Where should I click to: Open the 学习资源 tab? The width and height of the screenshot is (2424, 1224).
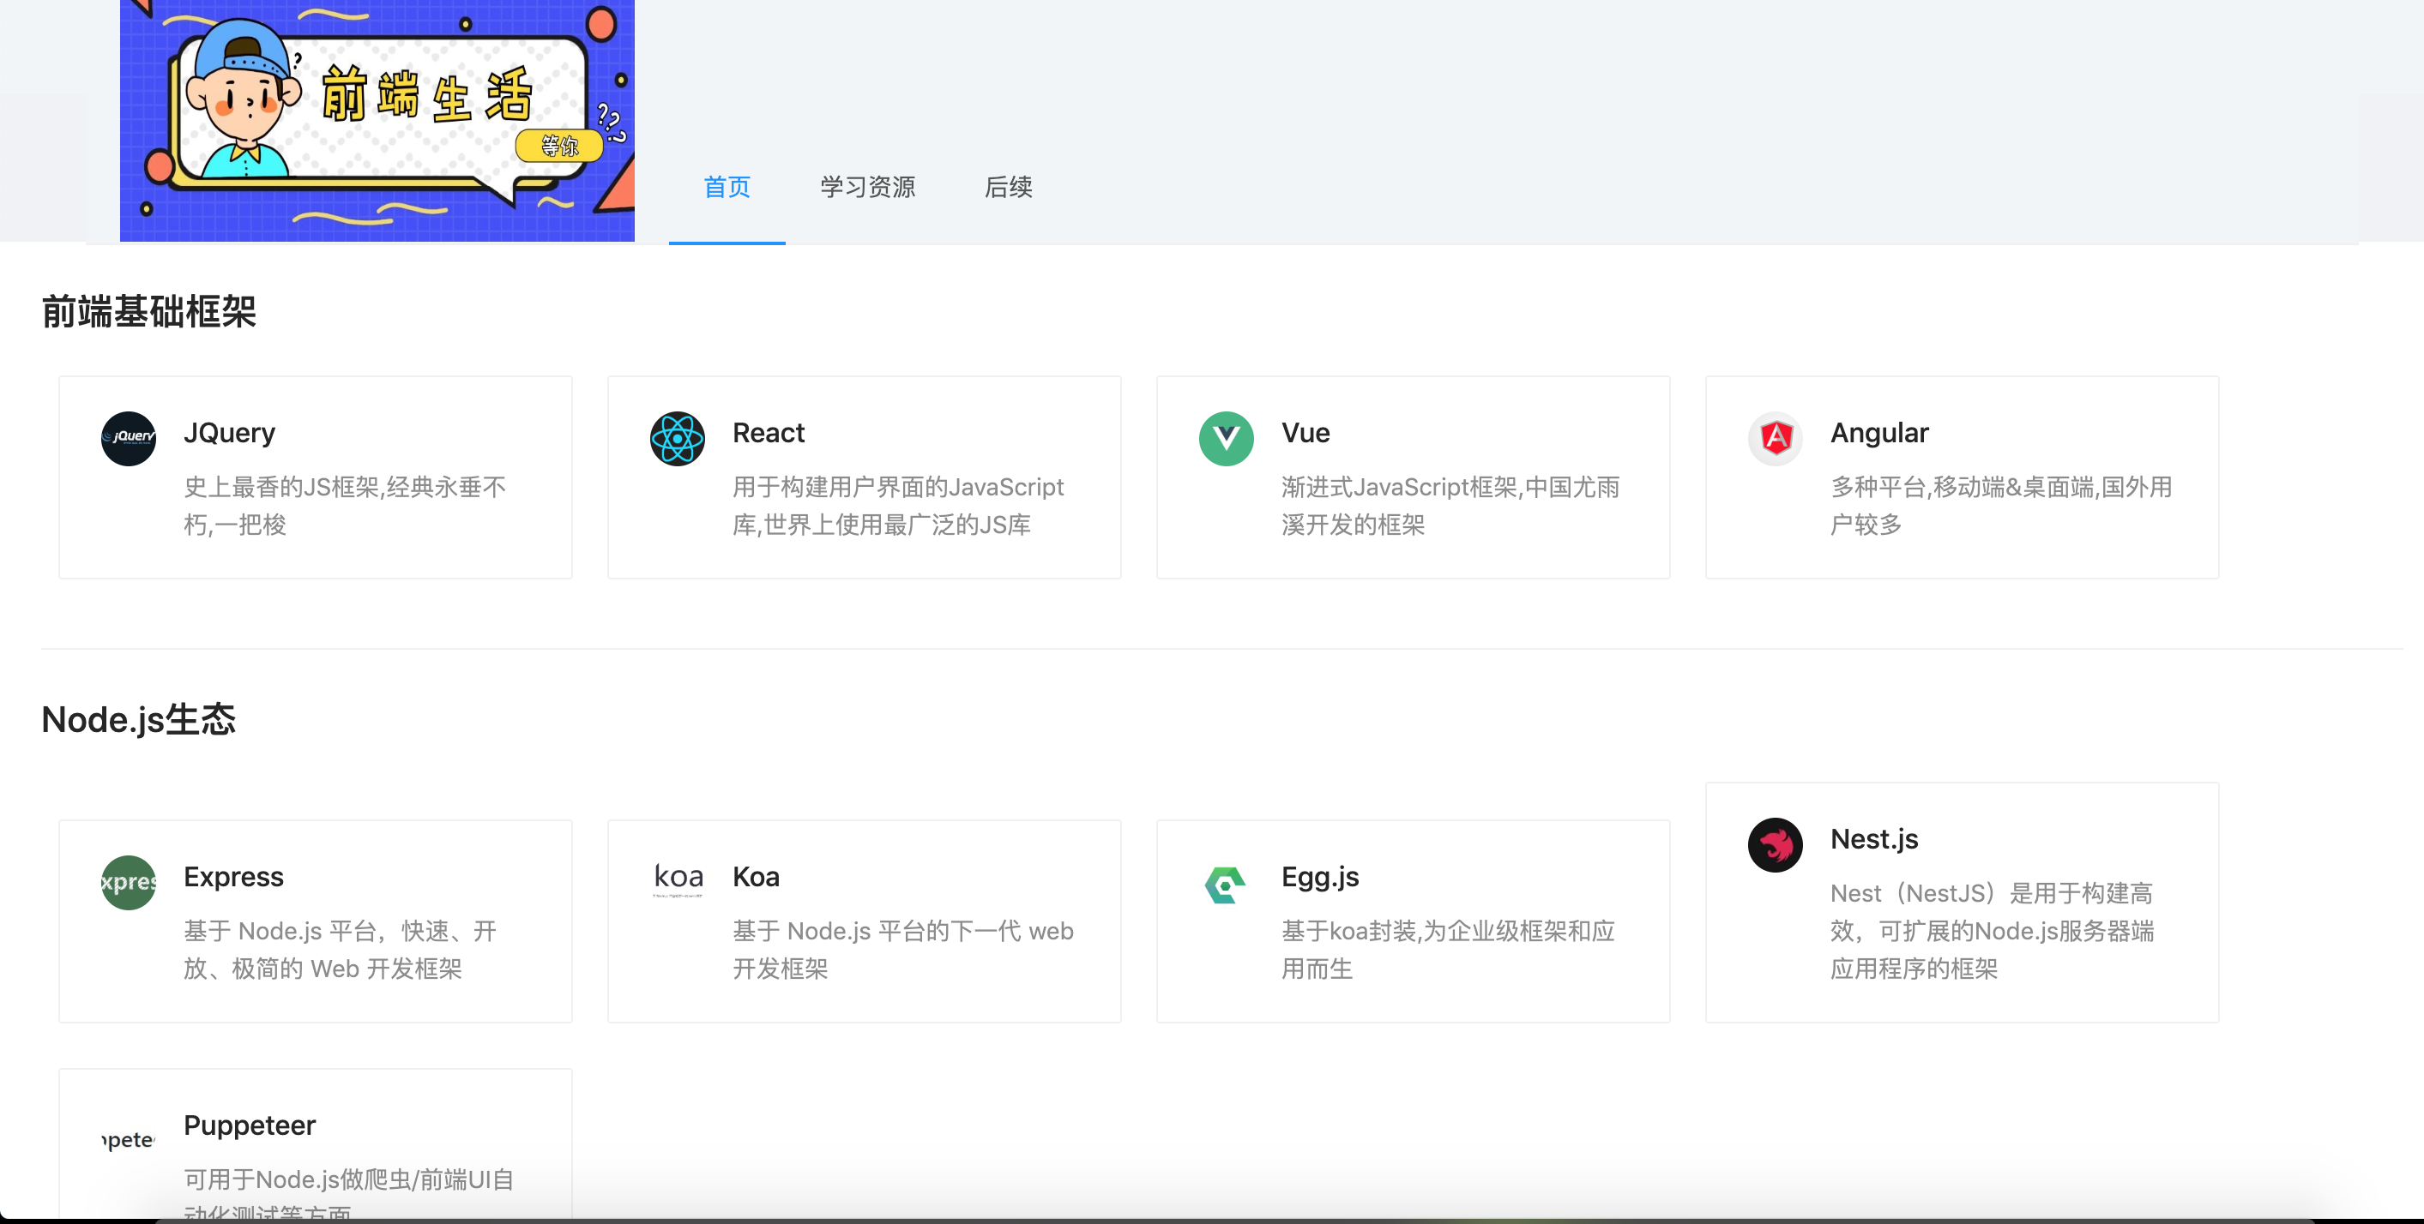click(866, 187)
